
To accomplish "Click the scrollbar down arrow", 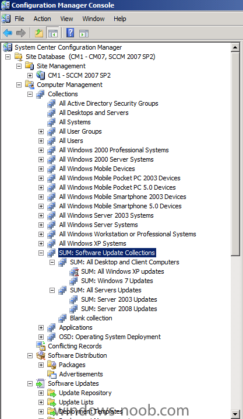I will tap(235, 413).
